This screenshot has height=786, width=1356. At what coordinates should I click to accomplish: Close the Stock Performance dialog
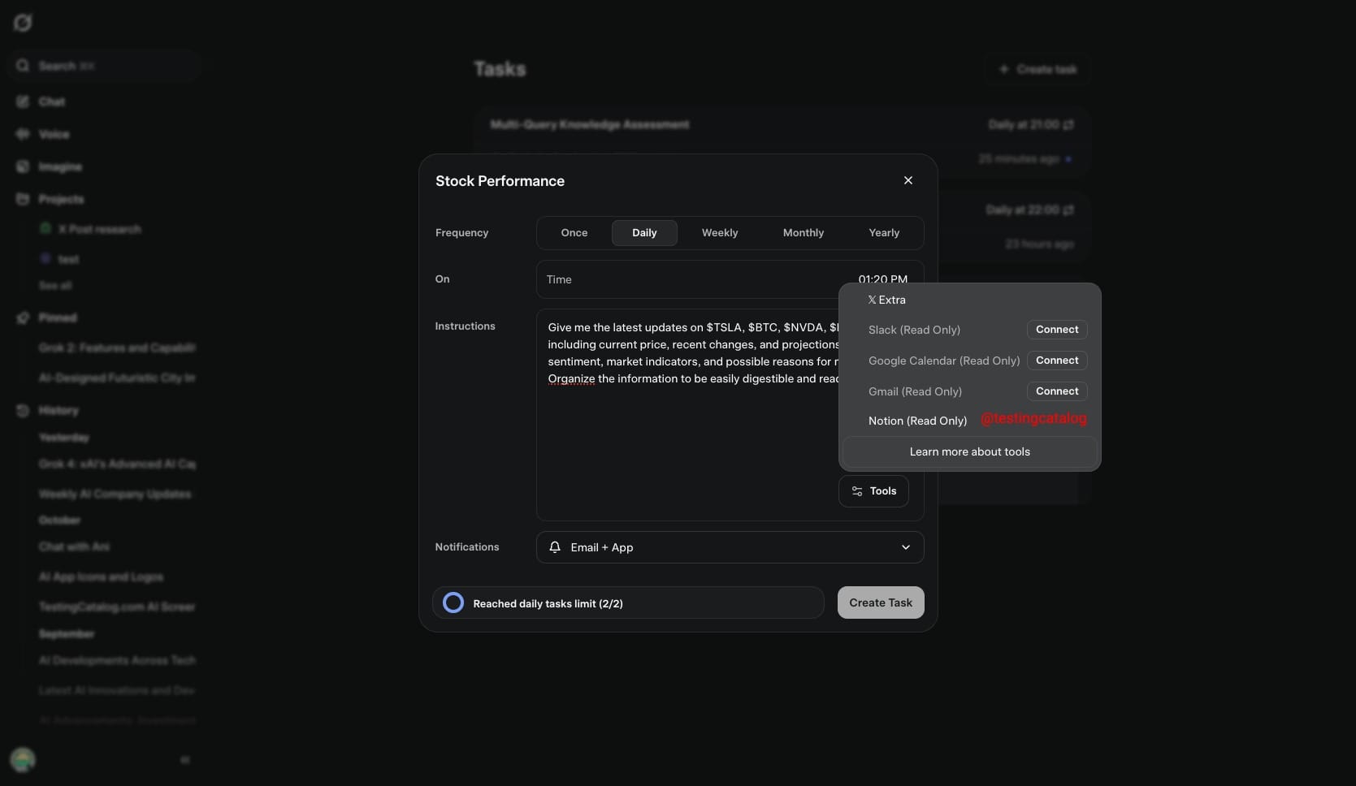[x=908, y=180]
